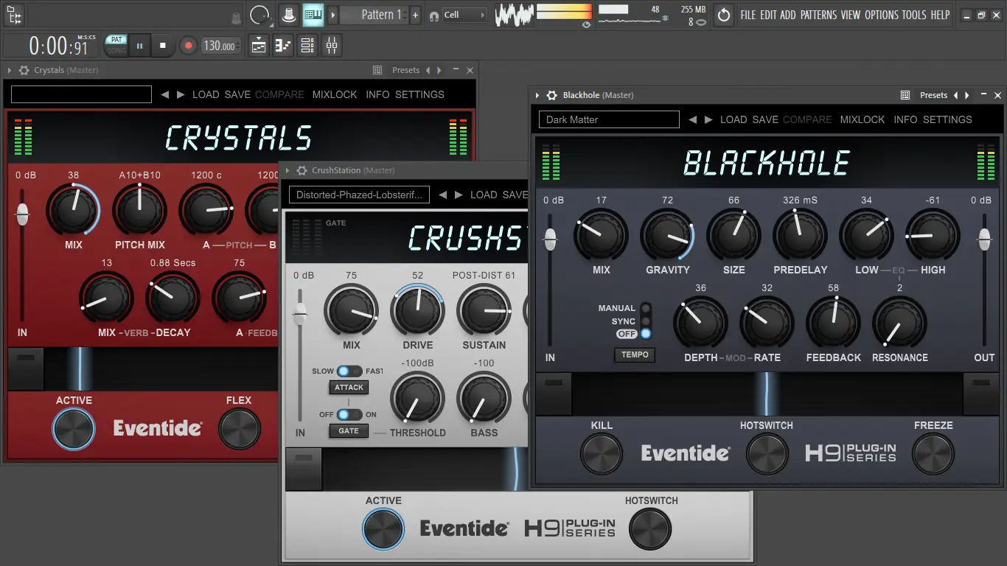Click the Dark Matter preset name field
Screen dimensions: 1007x566
(x=609, y=119)
